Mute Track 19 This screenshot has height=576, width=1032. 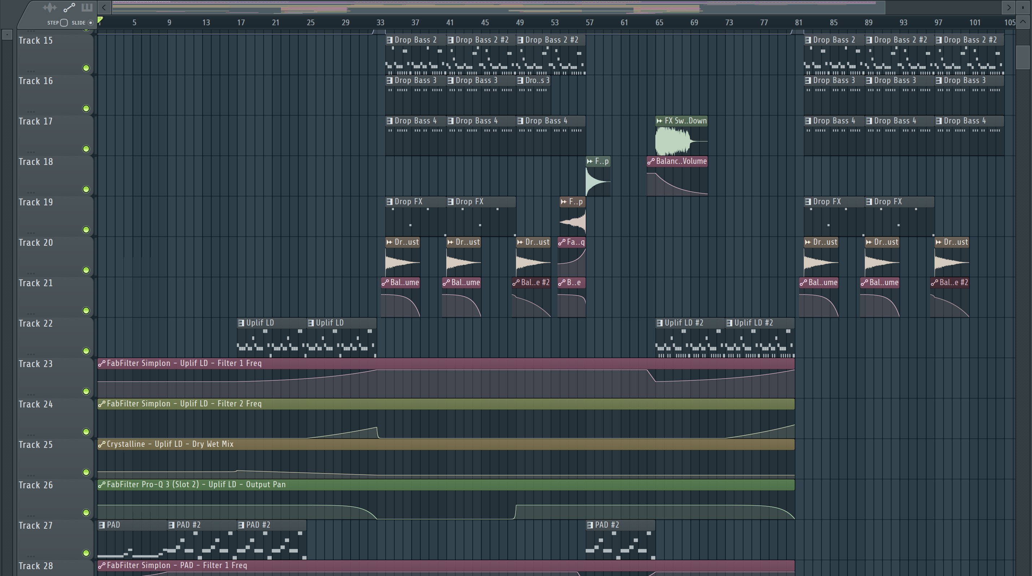click(86, 230)
